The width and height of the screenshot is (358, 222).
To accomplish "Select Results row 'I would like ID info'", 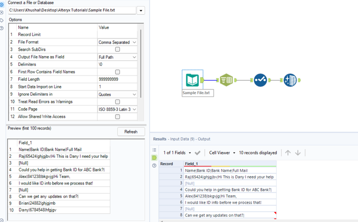I will click(x=230, y=202).
